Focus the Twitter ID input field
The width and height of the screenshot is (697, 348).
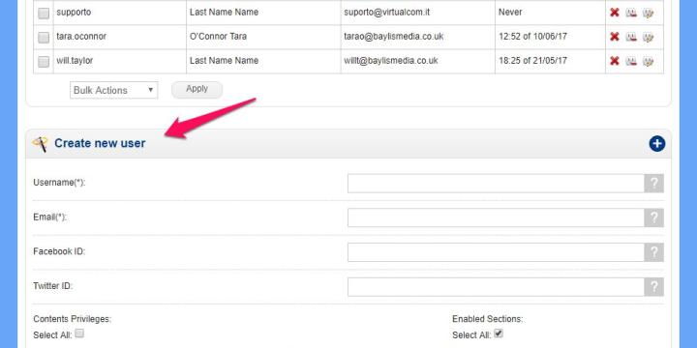[x=496, y=287]
